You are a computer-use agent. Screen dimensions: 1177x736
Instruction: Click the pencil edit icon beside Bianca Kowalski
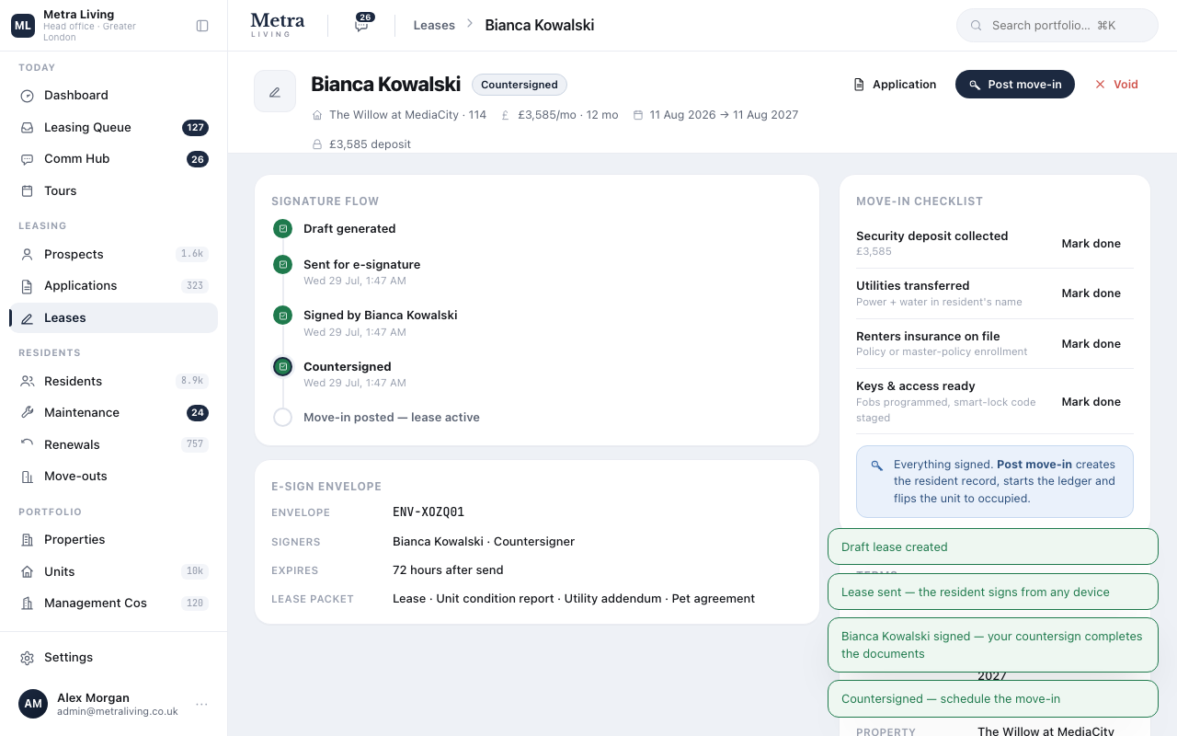coord(275,91)
